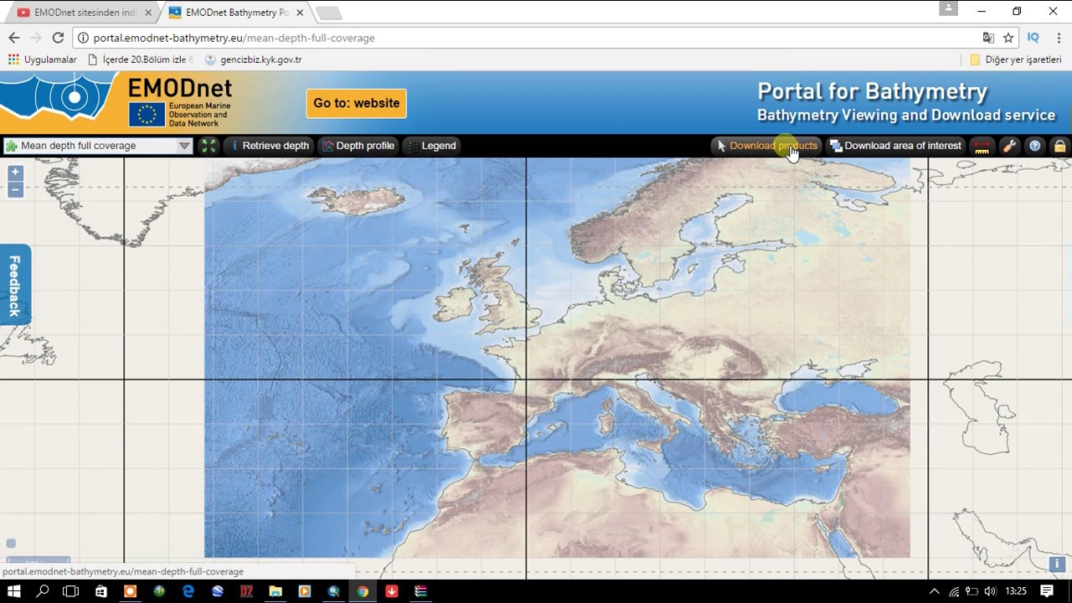Open WinRAR icon in taskbar
The width and height of the screenshot is (1072, 603).
pos(420,591)
